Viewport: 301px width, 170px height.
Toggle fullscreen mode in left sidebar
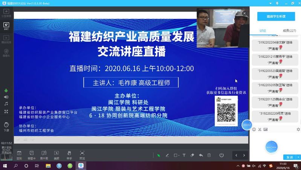click(x=6, y=112)
